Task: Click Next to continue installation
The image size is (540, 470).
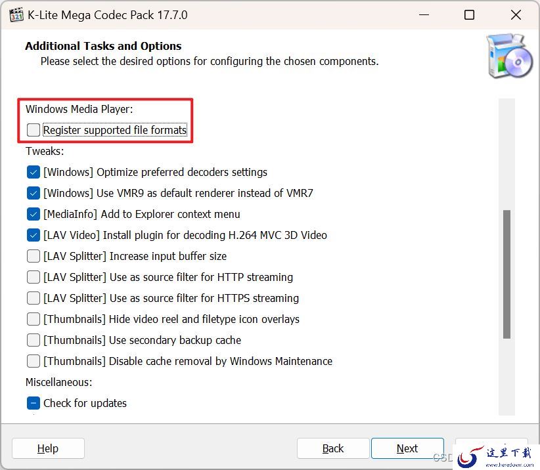Action: (x=407, y=448)
